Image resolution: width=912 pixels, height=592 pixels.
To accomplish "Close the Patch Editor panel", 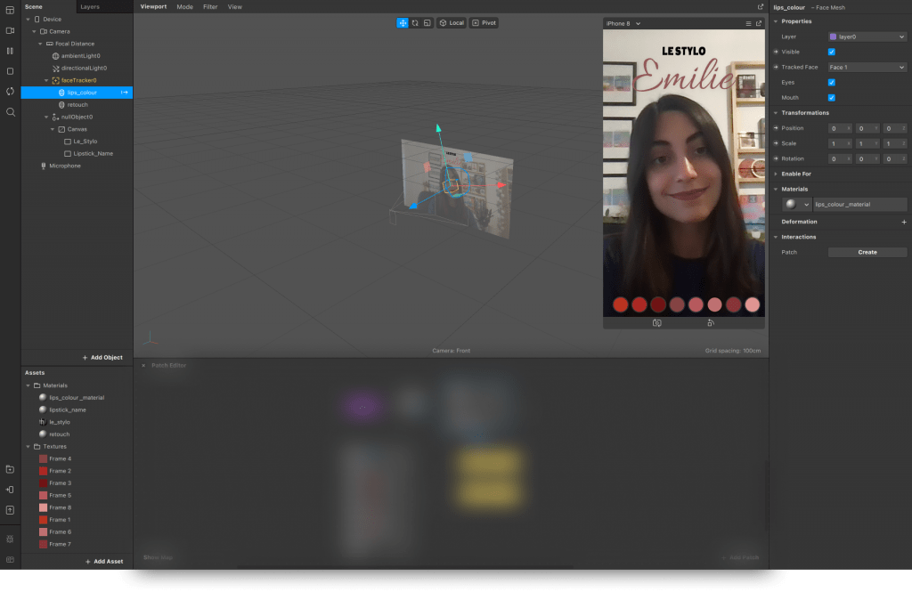I will 143,365.
